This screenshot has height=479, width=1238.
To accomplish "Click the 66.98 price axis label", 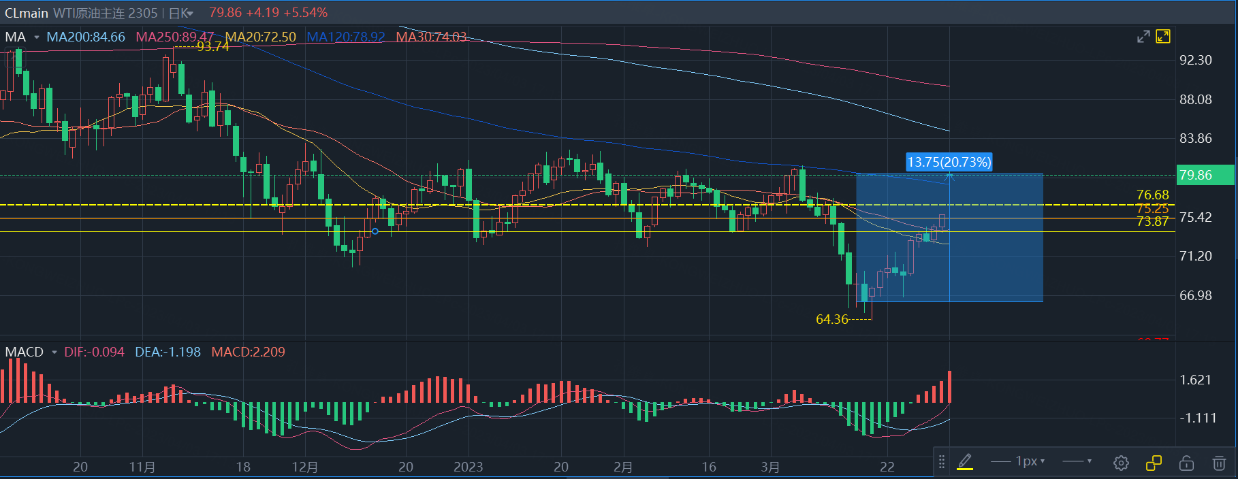I will [1196, 295].
